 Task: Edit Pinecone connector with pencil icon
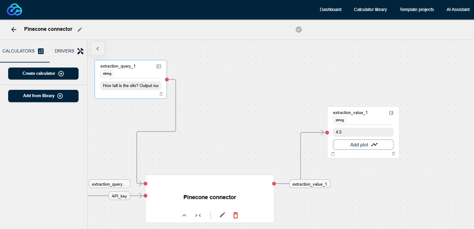pos(222,215)
